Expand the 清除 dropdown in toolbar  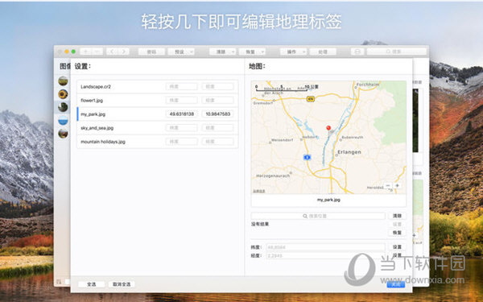223,52
